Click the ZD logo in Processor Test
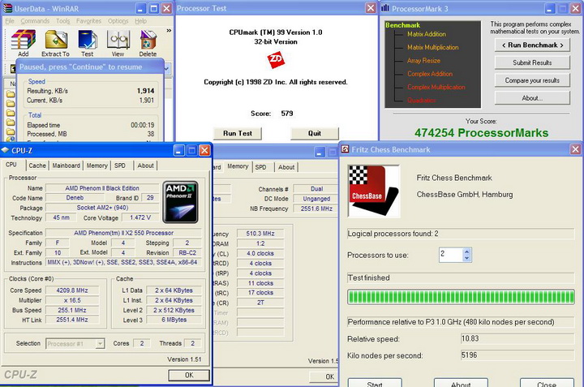 click(x=276, y=59)
